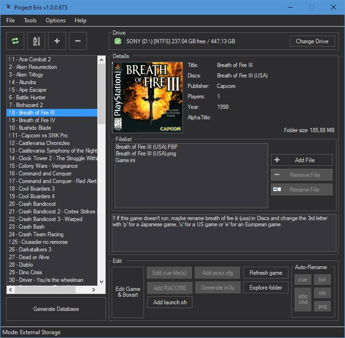The image size is (345, 338).
Task: Select '26 - Darkstalkers 3' game
Action: (52, 250)
